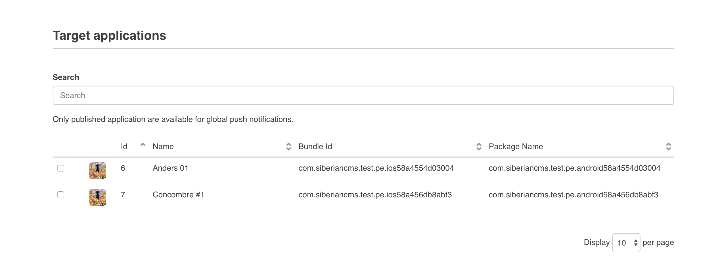
Task: Check the Anders 01 row checkbox
Action: click(61, 168)
